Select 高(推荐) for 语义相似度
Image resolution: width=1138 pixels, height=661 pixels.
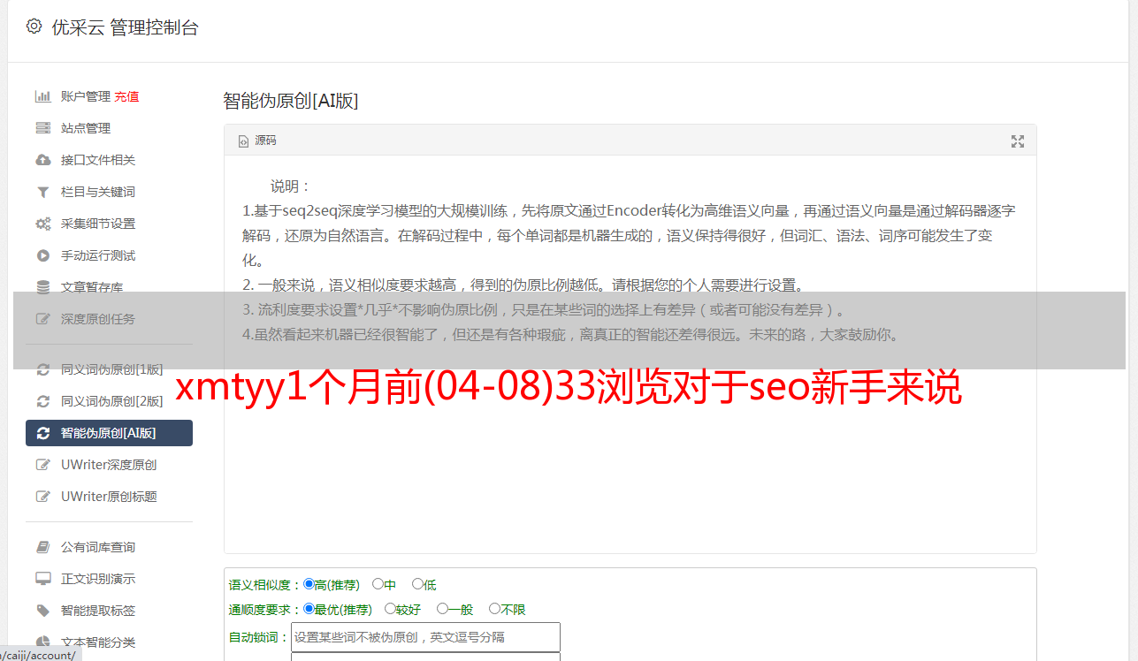(x=309, y=584)
